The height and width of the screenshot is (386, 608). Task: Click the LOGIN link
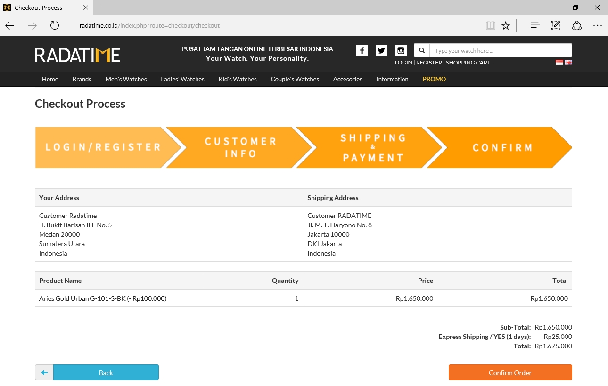(403, 63)
